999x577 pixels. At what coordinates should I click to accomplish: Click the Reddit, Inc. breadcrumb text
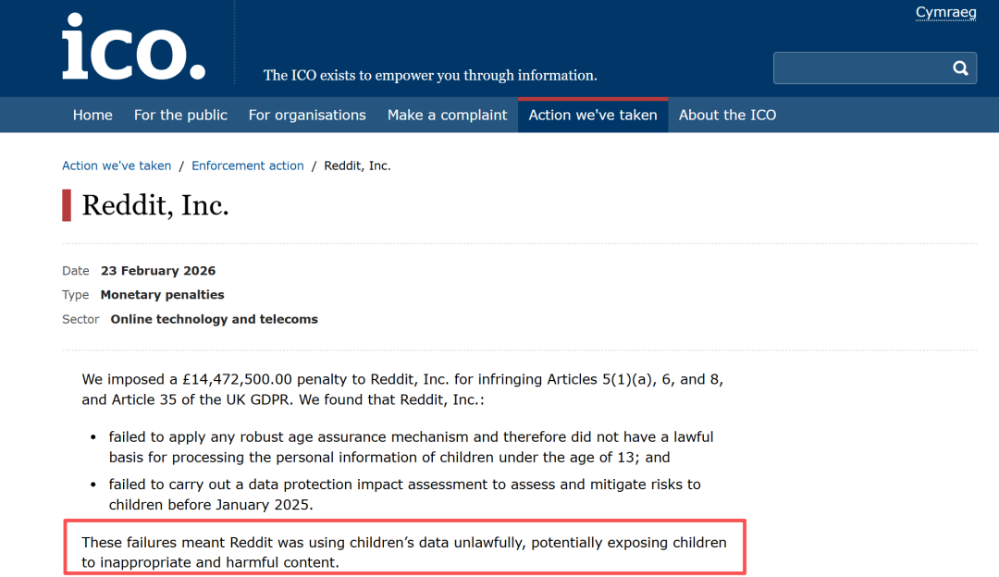click(x=357, y=166)
